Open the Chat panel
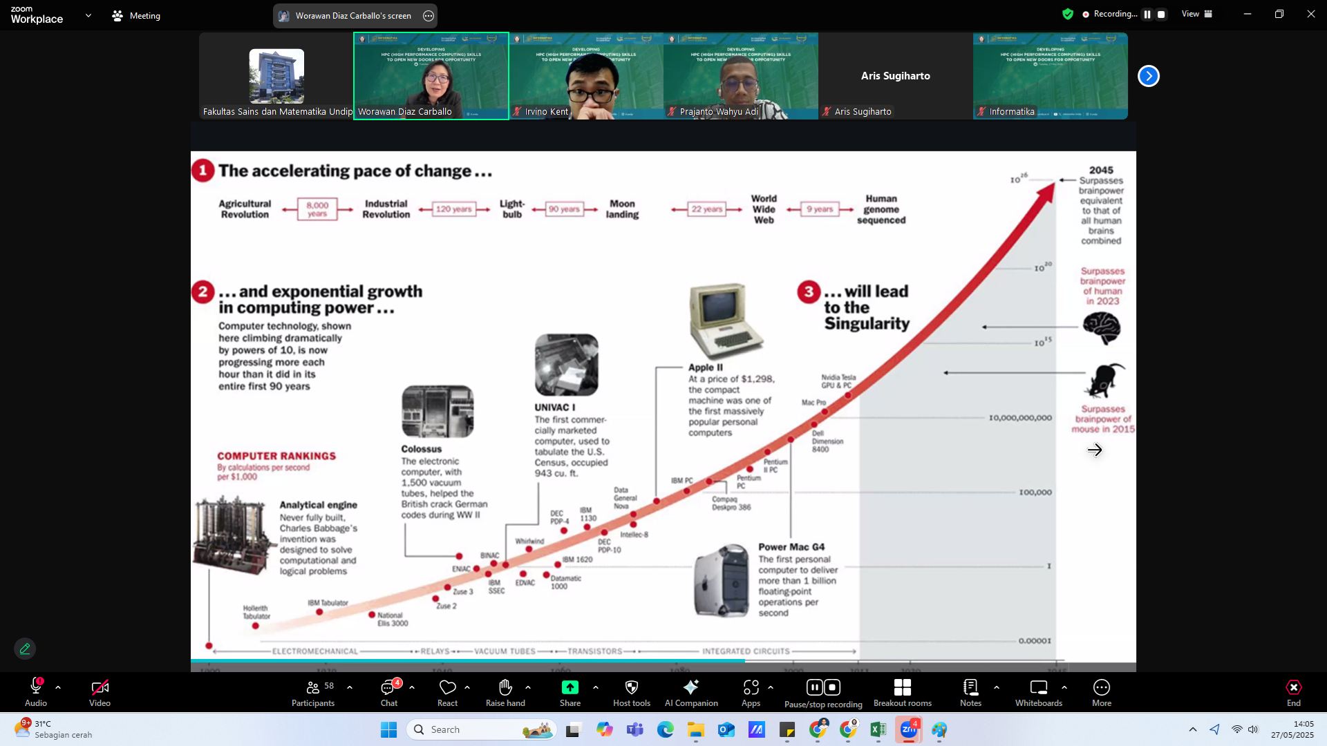Viewport: 1327px width, 746px height. [x=389, y=693]
